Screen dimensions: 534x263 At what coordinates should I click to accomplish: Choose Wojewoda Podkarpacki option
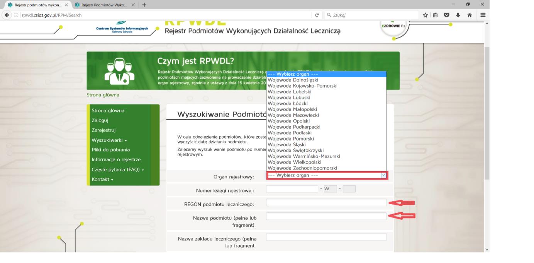[x=326, y=127]
